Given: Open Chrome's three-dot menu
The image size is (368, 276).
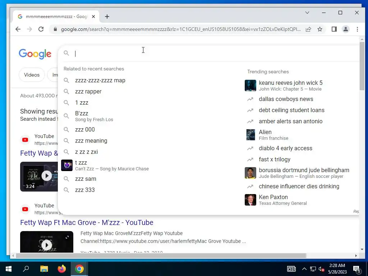Looking at the screenshot, I should click(357, 29).
